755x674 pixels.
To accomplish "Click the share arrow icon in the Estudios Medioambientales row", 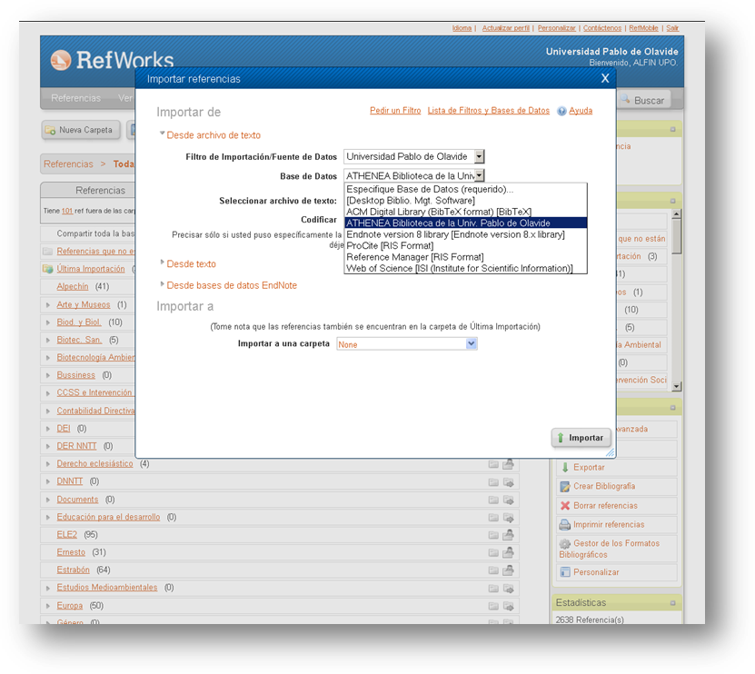I will coord(508,589).
